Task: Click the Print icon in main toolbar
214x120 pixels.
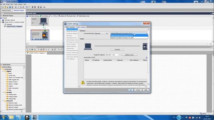Action: coord(12,7)
